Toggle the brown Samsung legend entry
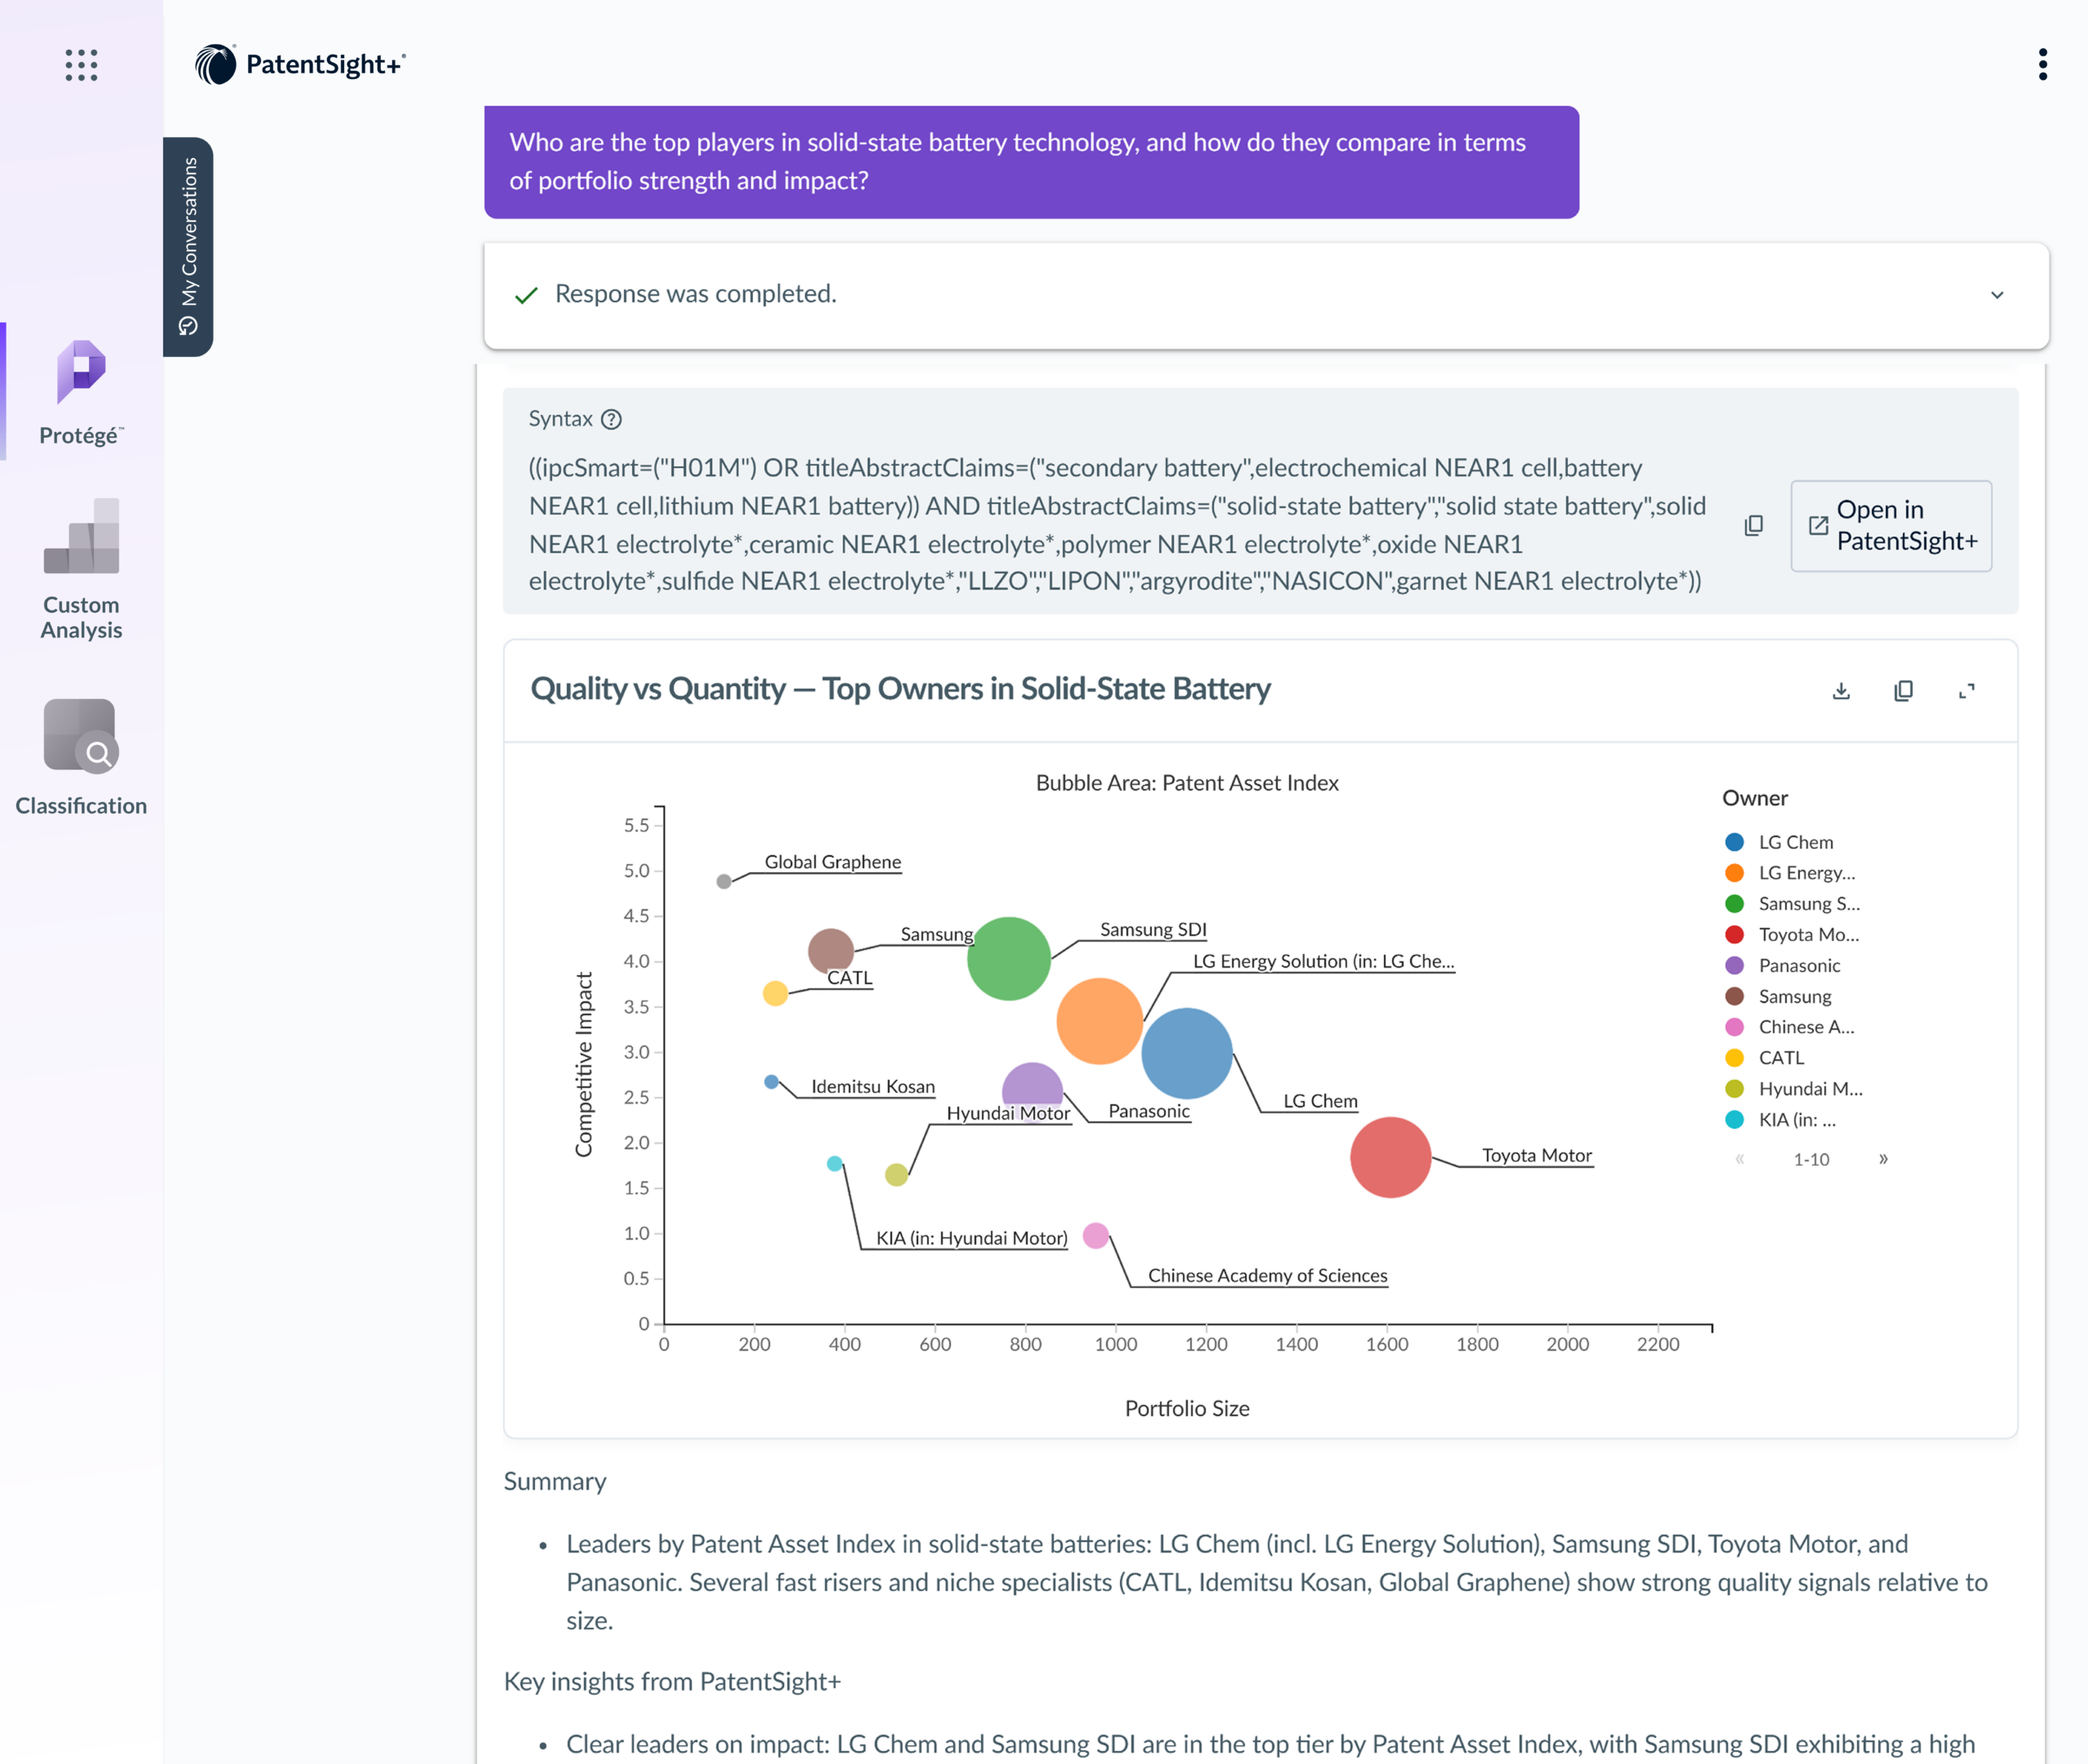 (x=1779, y=997)
